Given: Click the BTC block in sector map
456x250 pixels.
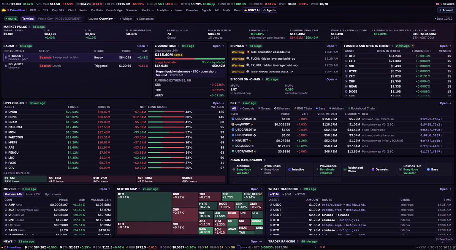Looking at the screenshot, I should pyautogui.click(x=144, y=206).
